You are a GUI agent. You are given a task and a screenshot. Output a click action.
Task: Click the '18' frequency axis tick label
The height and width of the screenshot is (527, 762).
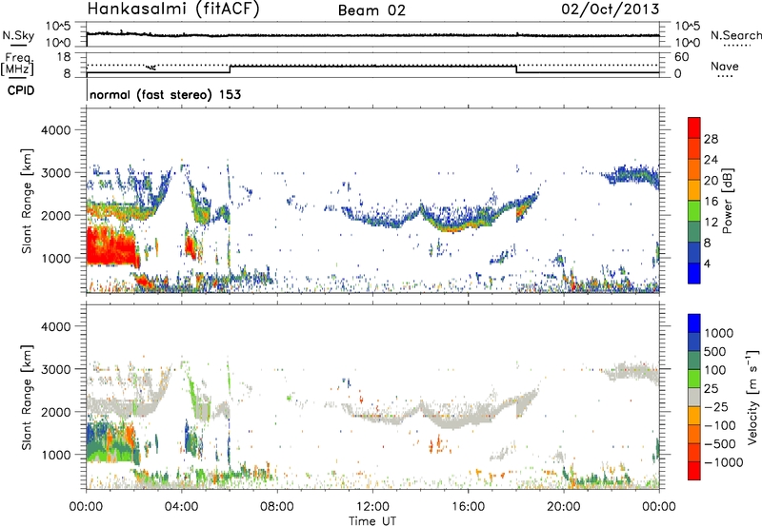[x=64, y=57]
